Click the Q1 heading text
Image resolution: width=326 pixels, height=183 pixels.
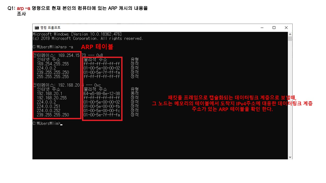78,11
